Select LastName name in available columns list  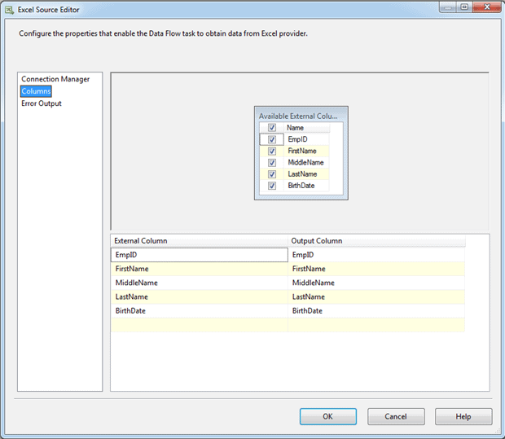click(306, 174)
